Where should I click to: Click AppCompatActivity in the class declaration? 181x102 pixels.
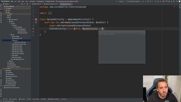(x=78, y=19)
